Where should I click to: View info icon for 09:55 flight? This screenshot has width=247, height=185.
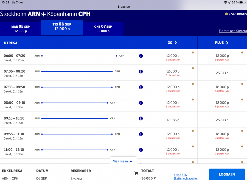click(x=141, y=134)
